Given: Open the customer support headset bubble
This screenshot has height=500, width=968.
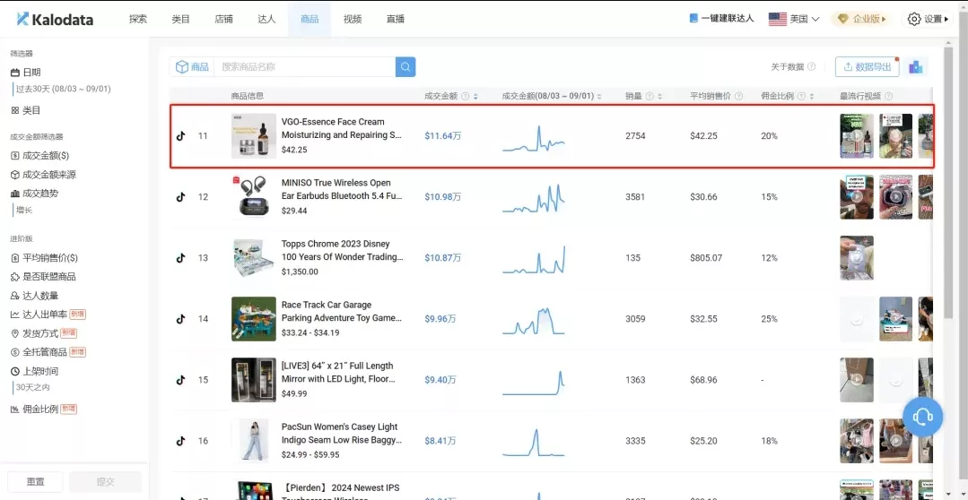Looking at the screenshot, I should (x=922, y=418).
